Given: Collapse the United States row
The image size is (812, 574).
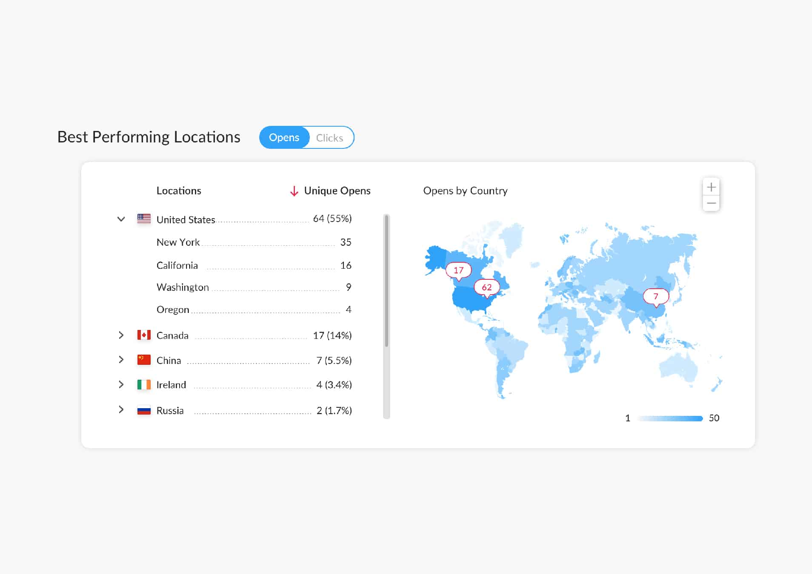Looking at the screenshot, I should point(121,219).
